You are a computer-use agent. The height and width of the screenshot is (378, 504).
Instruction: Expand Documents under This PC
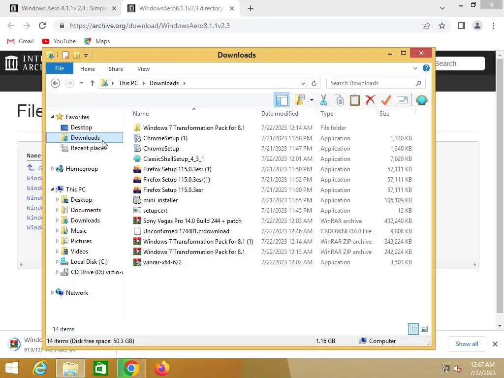(57, 210)
